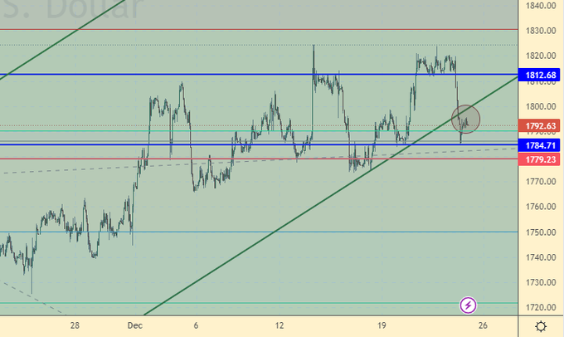564x337 pixels.
Task: Click the '19' date on time axis
Action: (381, 326)
